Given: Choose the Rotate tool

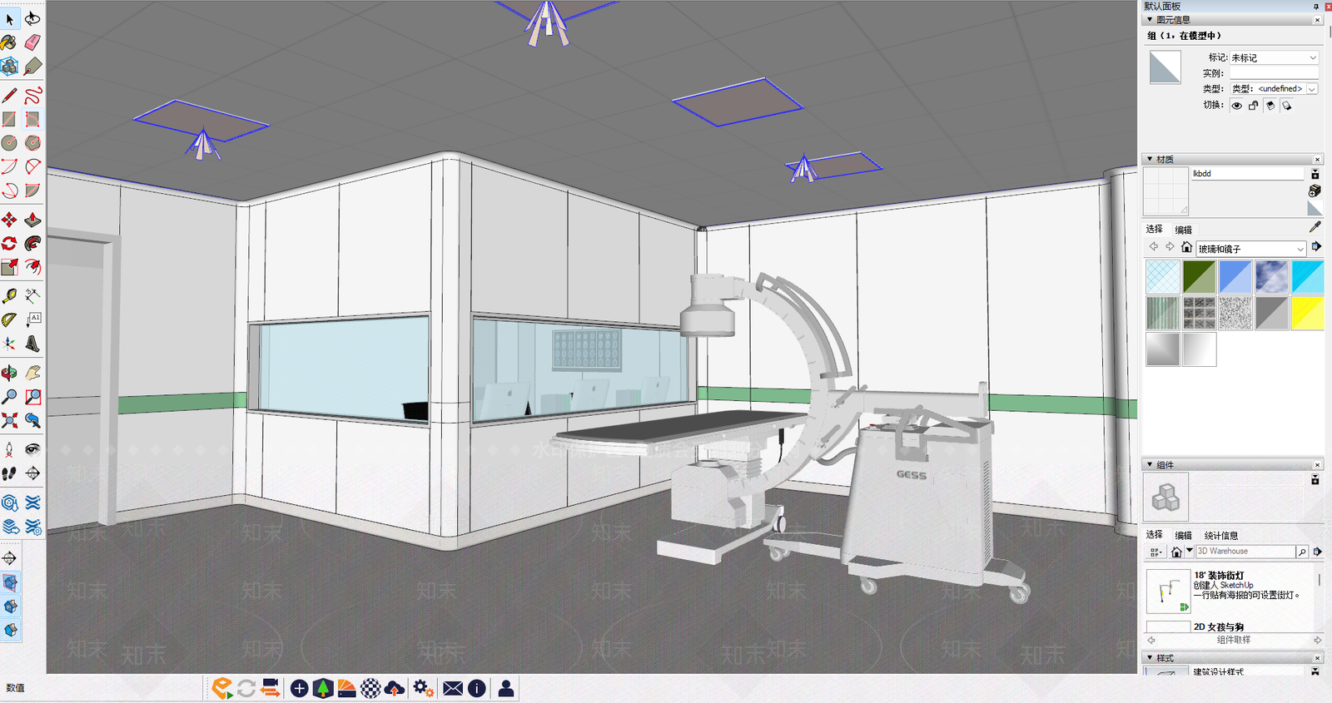Looking at the screenshot, I should [9, 244].
